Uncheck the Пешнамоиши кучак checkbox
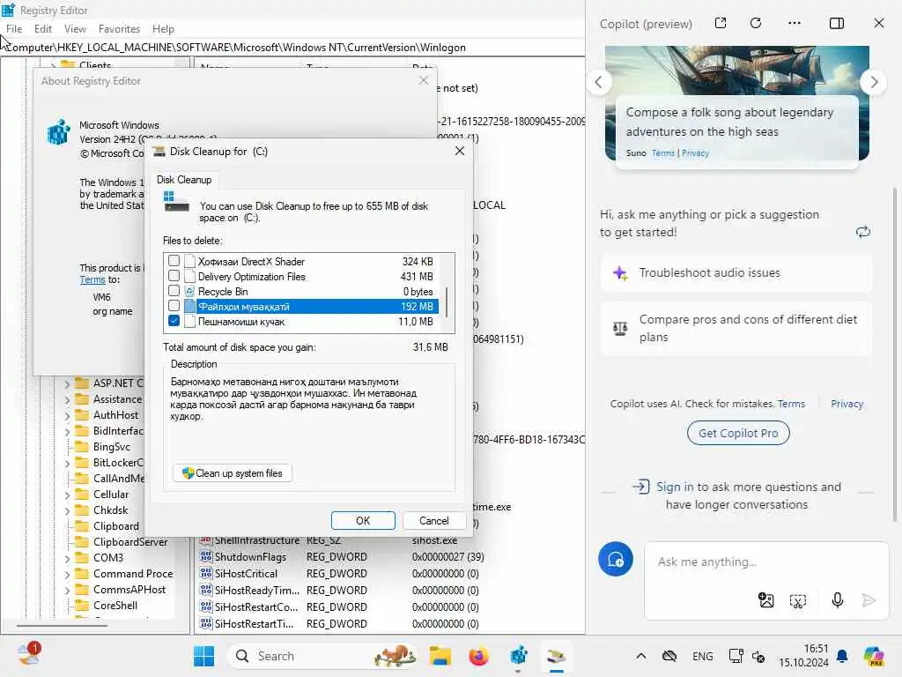The image size is (902, 677). pos(174,321)
